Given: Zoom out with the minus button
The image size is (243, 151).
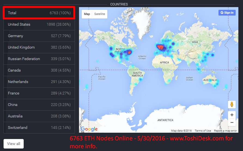Looking at the screenshot, I should coord(232,122).
